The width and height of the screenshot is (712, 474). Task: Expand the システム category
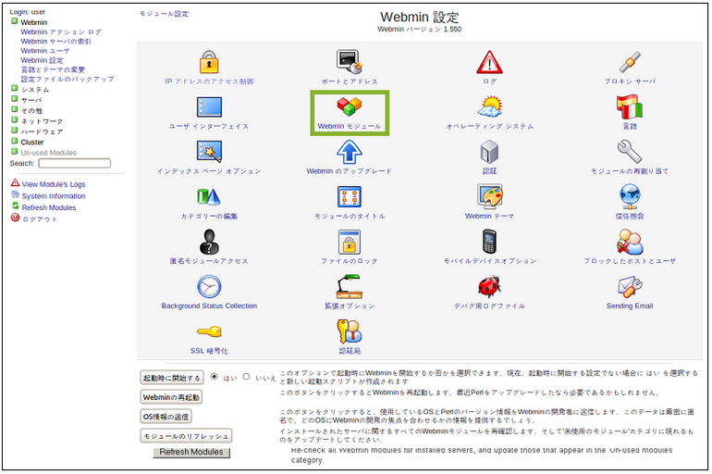click(x=15, y=88)
